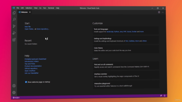Close the Welcome tab
This screenshot has height=102, width=182.
pyautogui.click(x=30, y=12)
